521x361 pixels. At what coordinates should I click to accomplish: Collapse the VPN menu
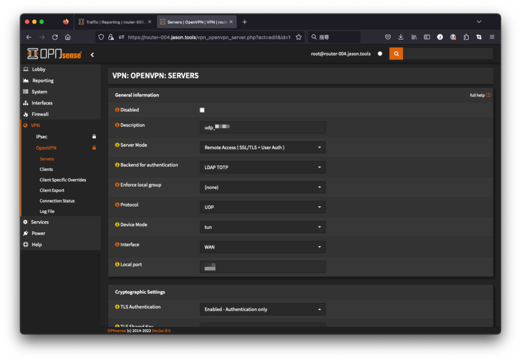pyautogui.click(x=61, y=125)
